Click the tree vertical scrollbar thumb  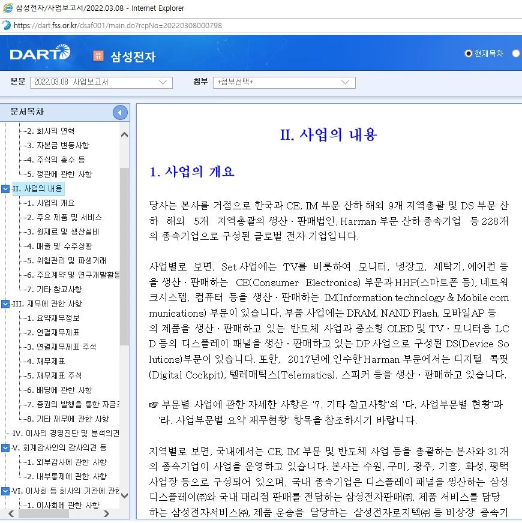(124, 257)
